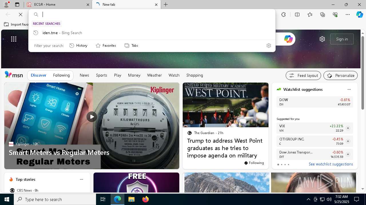
Task: Open the Settings and more ellipsis menu
Action: click(348, 15)
